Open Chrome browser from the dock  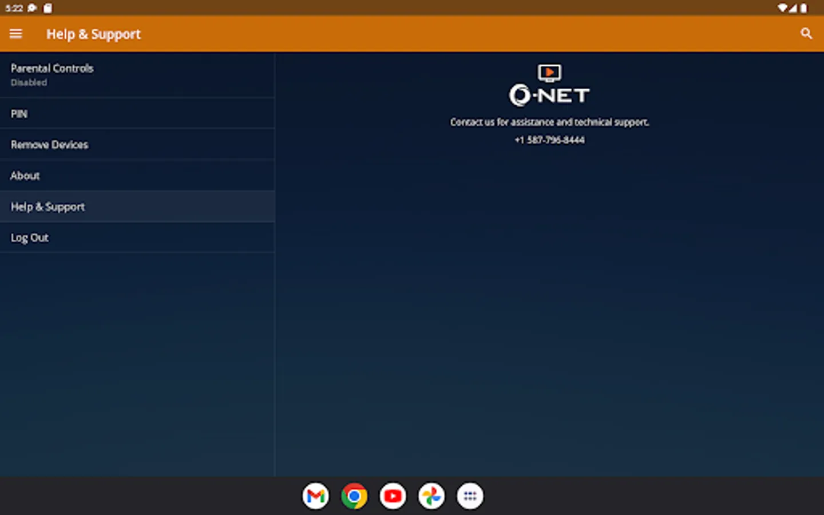click(354, 496)
